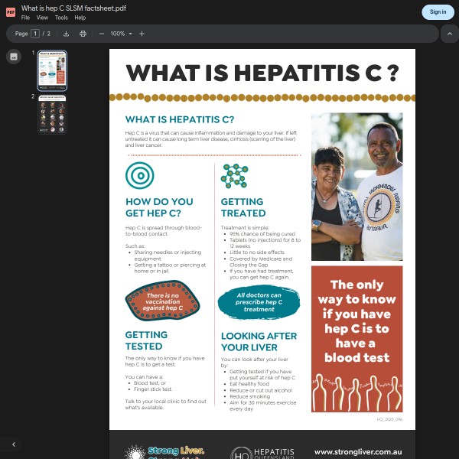459x459 pixels.
Task: Click the teal target icon above 'How do you get hep C'
Action: pyautogui.click(x=139, y=176)
